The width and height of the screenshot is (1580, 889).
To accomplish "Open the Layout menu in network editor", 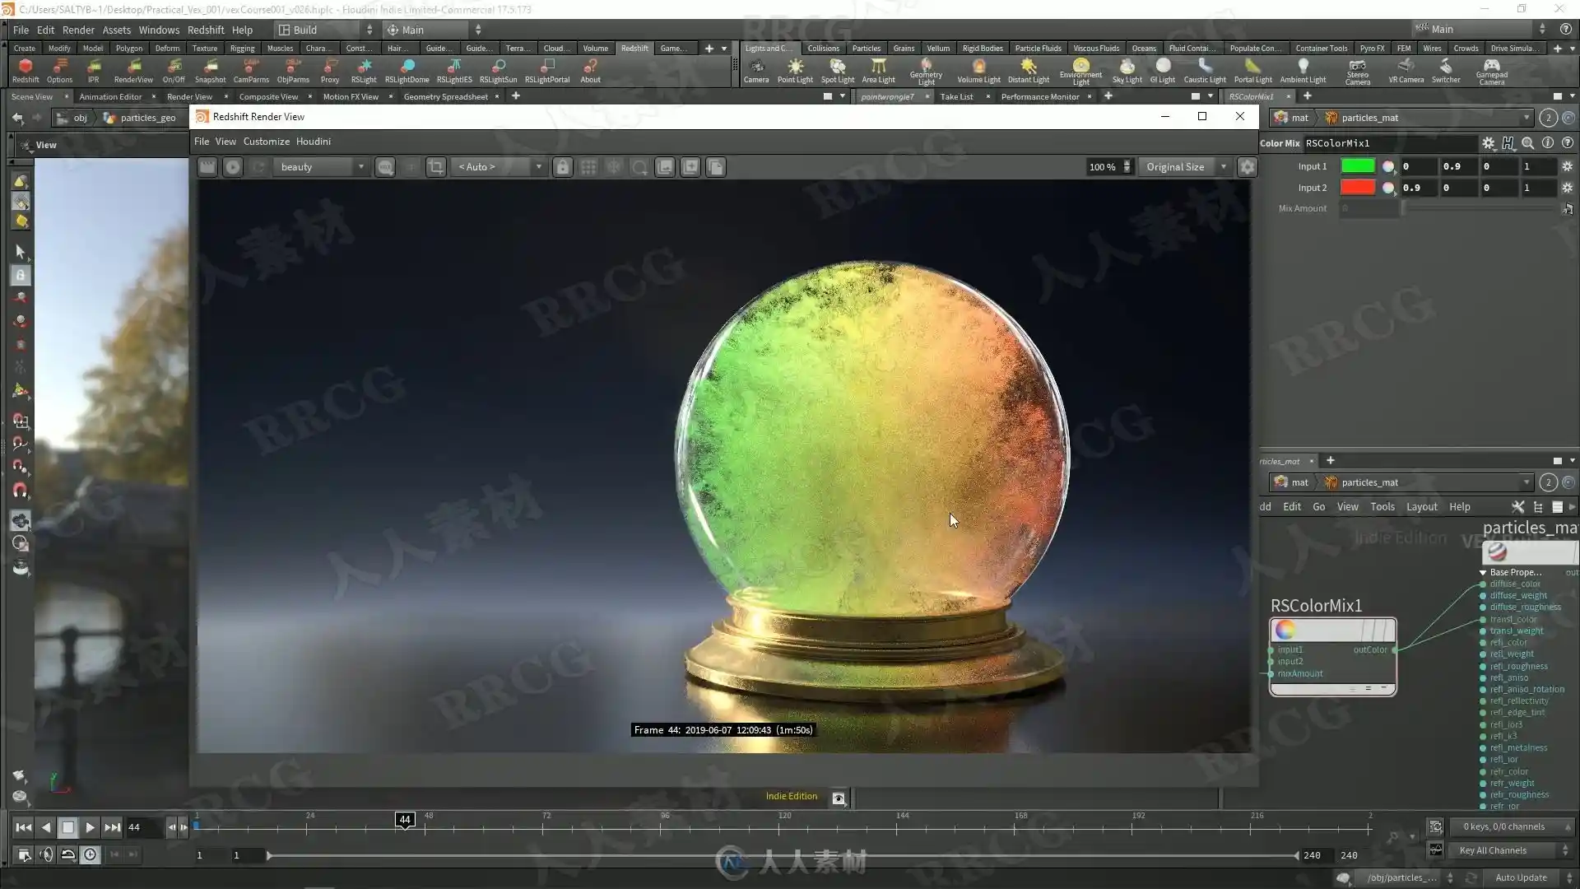I will (x=1421, y=507).
